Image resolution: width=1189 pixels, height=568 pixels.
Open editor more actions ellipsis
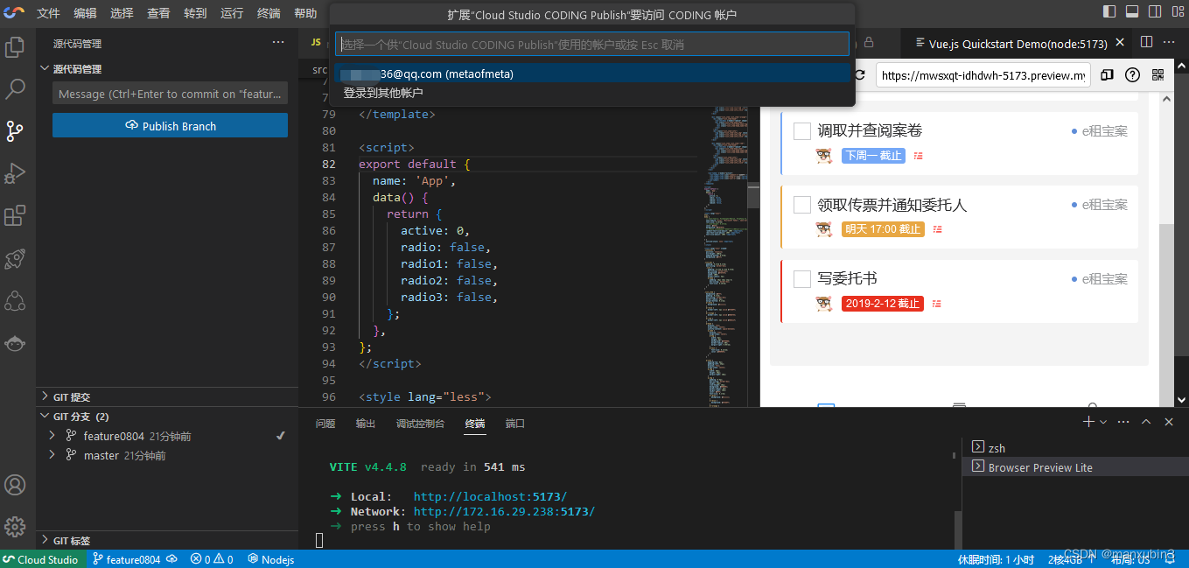pyautogui.click(x=1171, y=42)
